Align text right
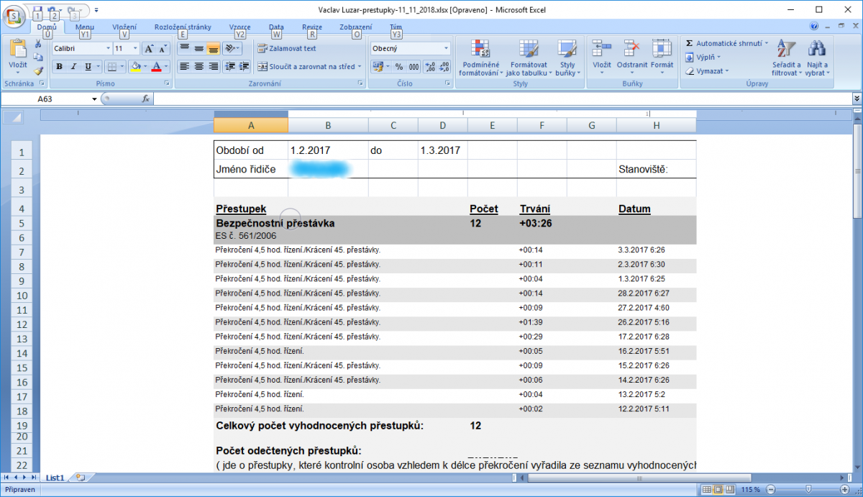The image size is (863, 497). (213, 66)
